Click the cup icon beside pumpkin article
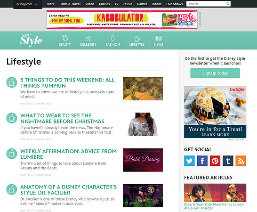Screen dimensions: 257x212 point(12,82)
